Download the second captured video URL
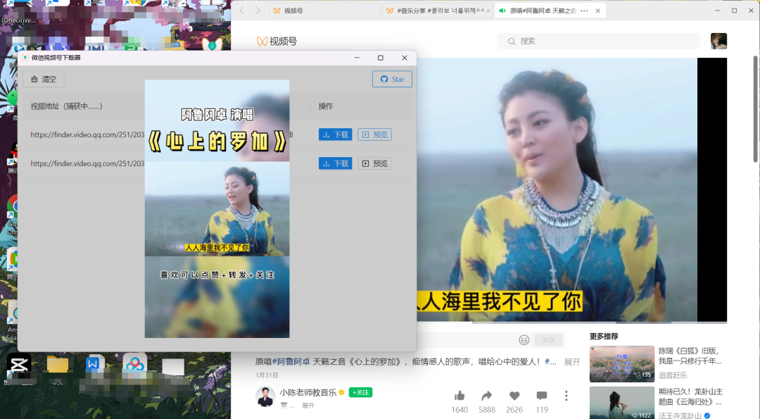The width and height of the screenshot is (760, 419). (336, 163)
